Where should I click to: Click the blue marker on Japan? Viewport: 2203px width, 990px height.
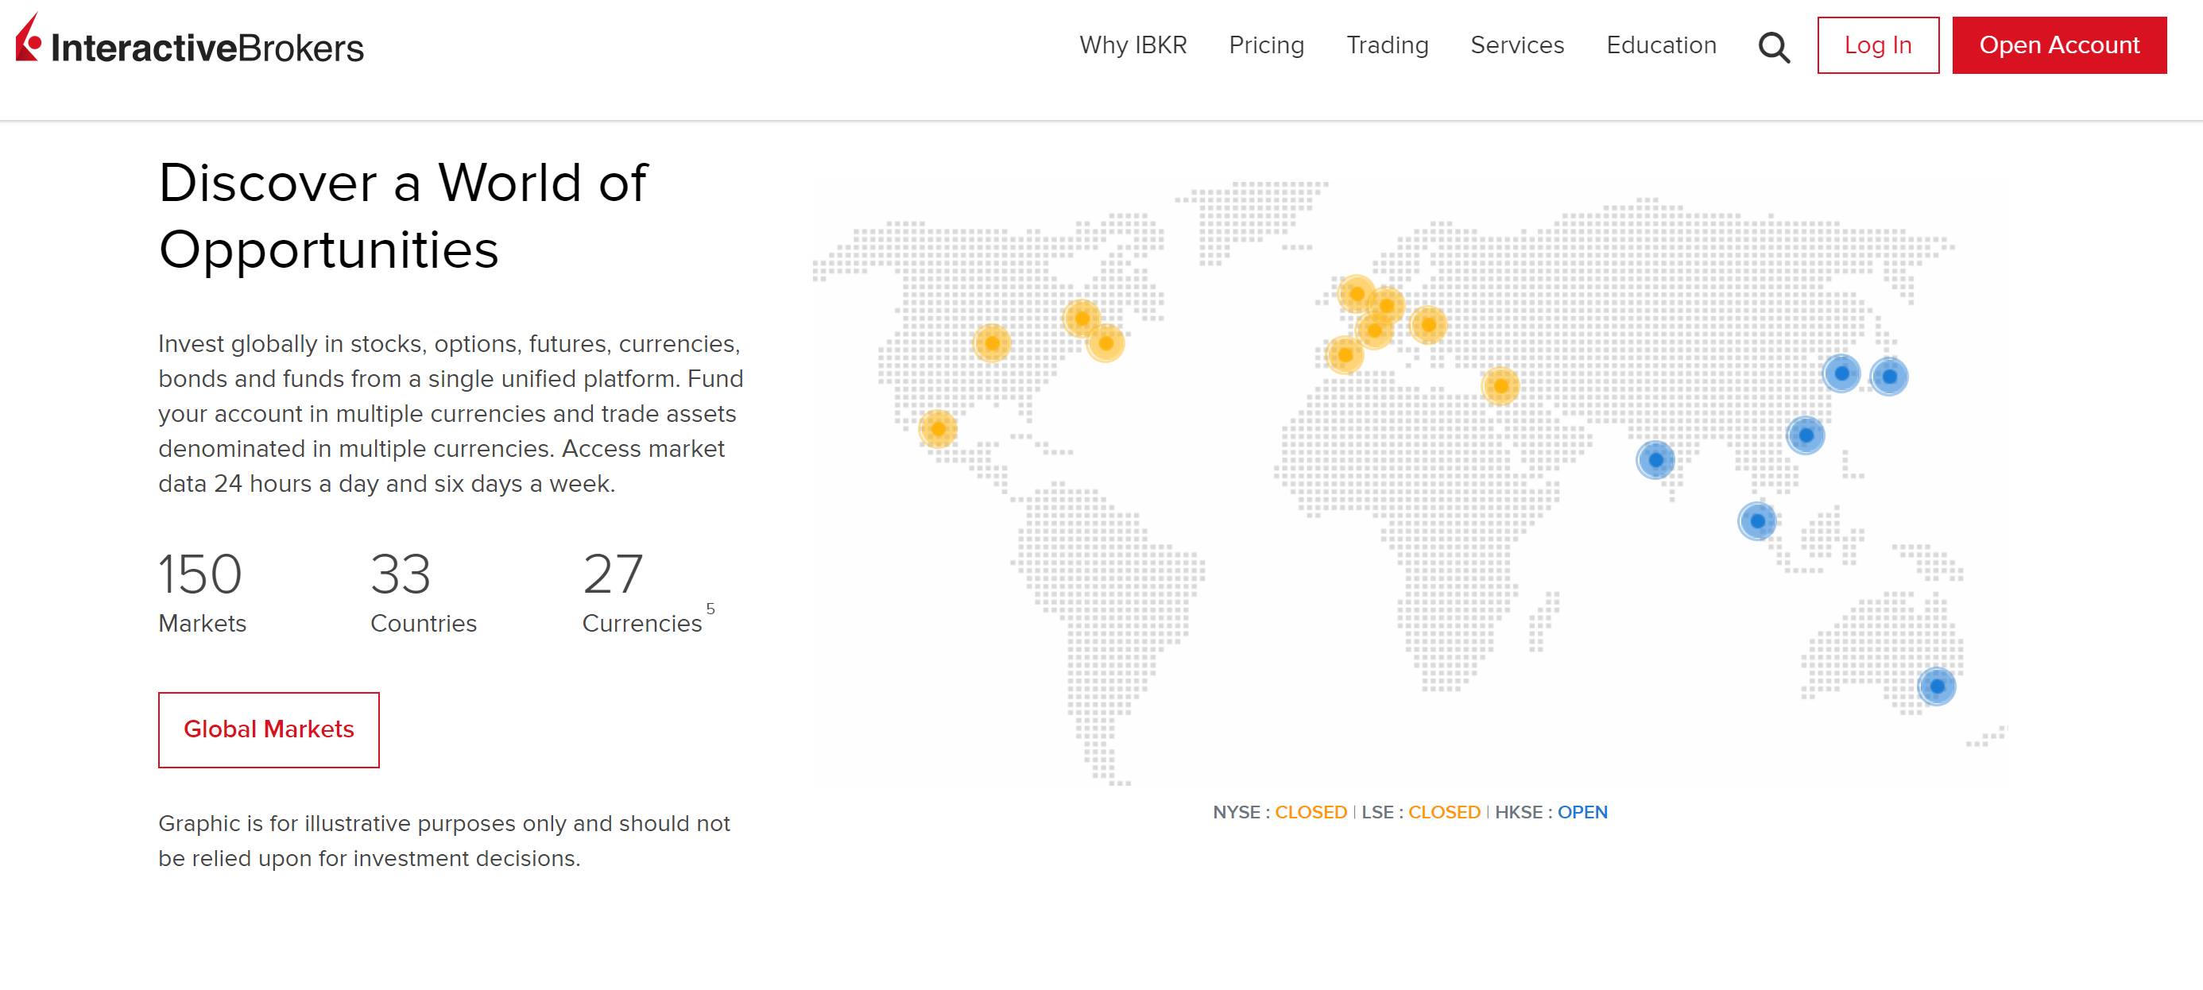coord(1888,376)
